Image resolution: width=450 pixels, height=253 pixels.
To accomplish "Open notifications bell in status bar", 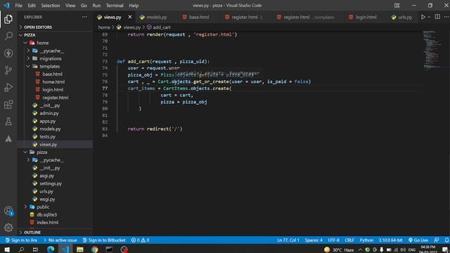I will click(446, 240).
